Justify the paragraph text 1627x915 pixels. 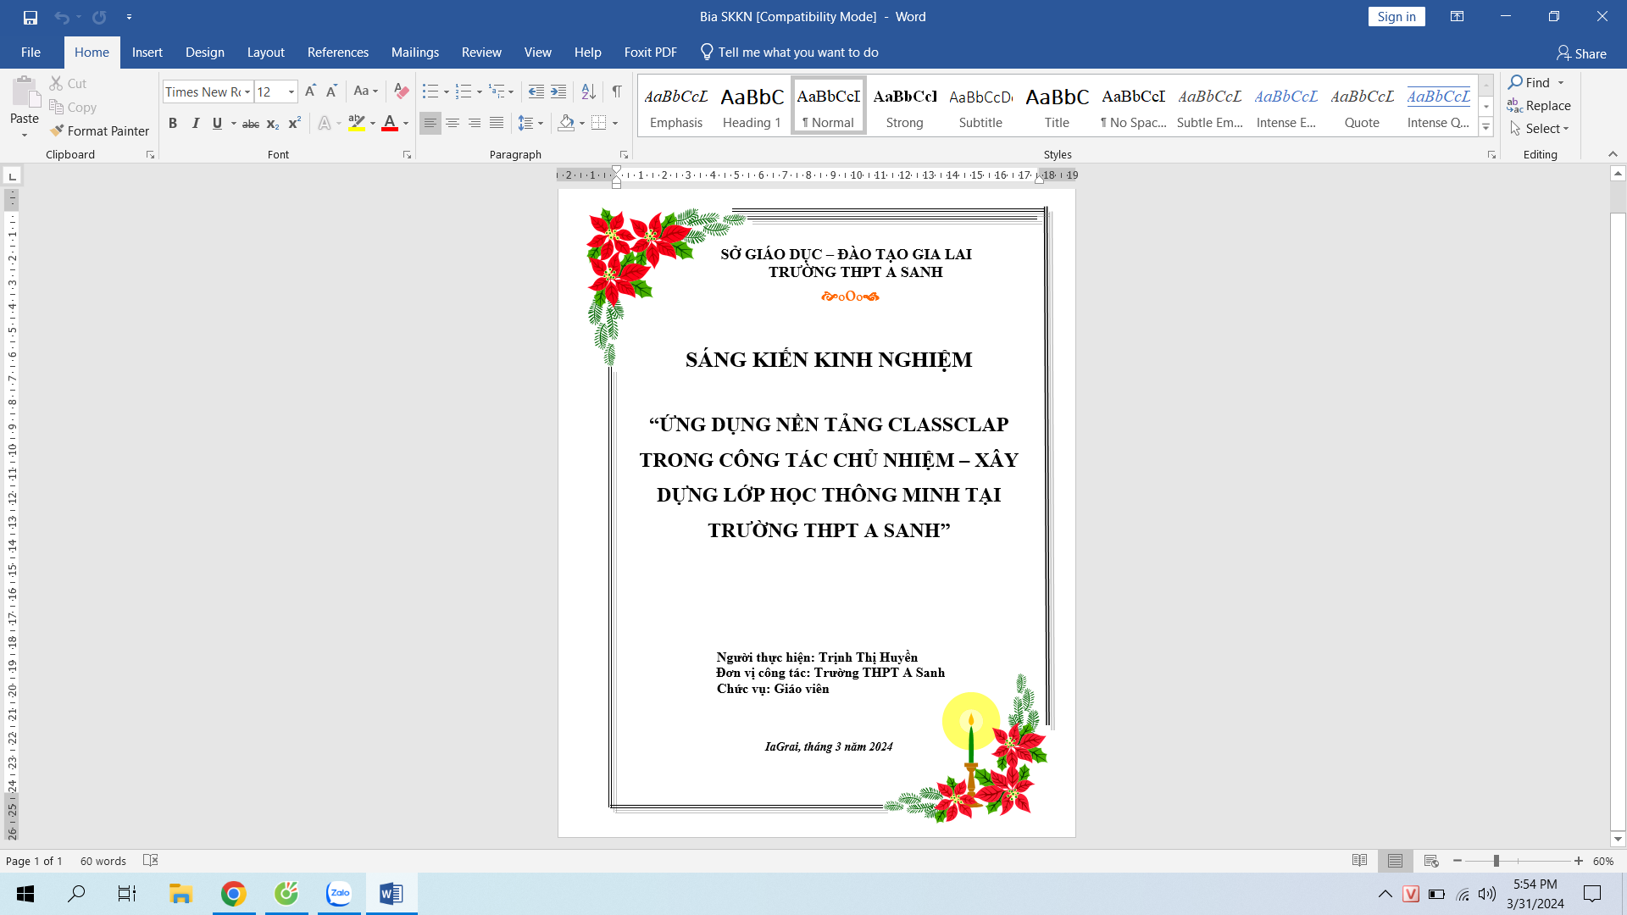tap(497, 124)
